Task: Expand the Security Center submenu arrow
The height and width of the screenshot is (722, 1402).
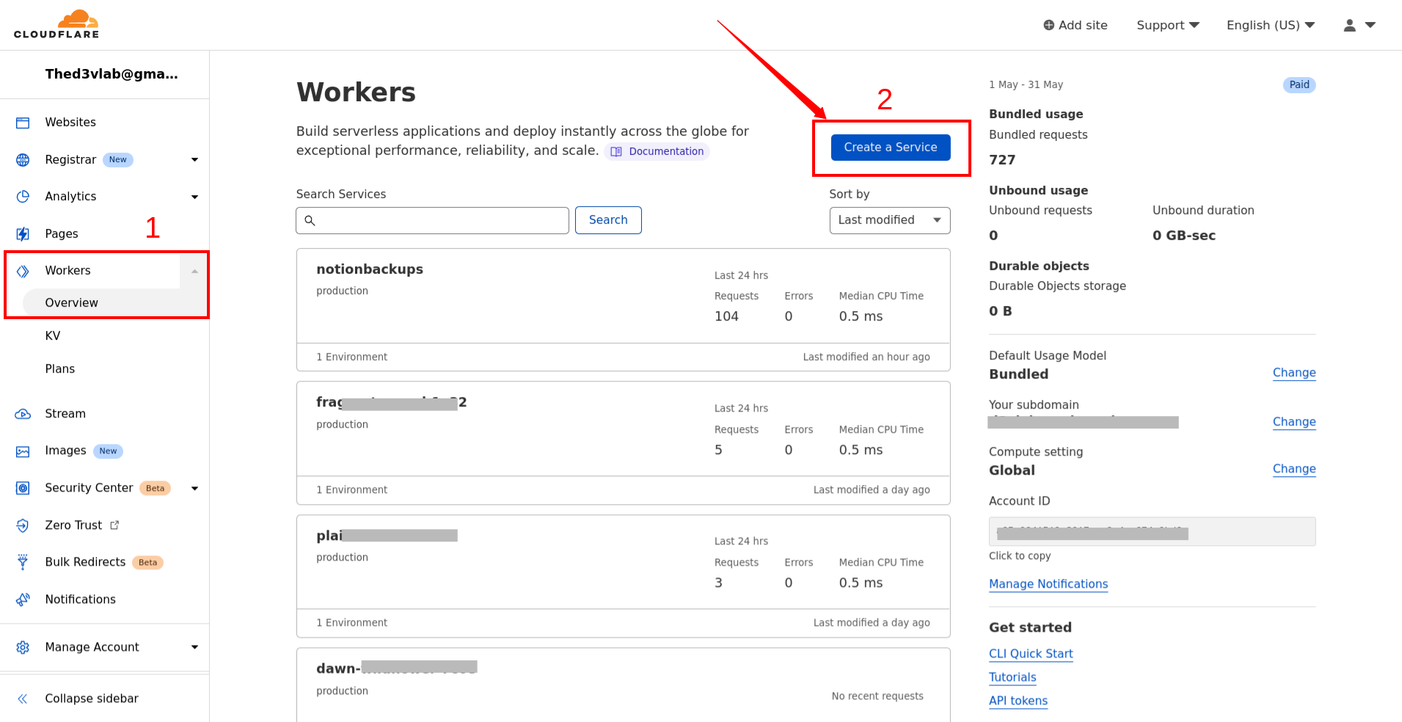Action: tap(194, 489)
